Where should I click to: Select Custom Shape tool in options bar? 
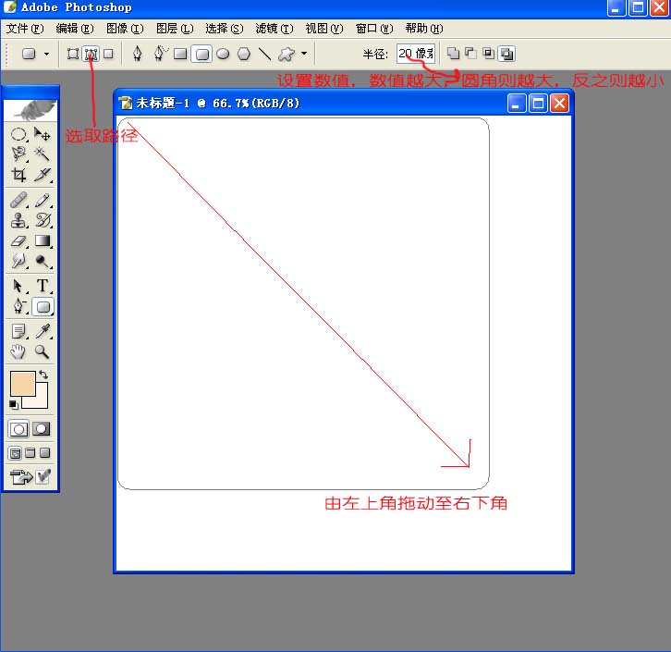(287, 54)
